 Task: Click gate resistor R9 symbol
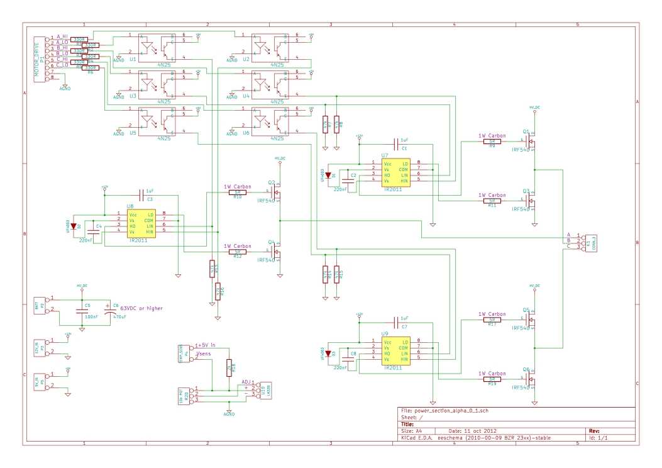click(492, 142)
